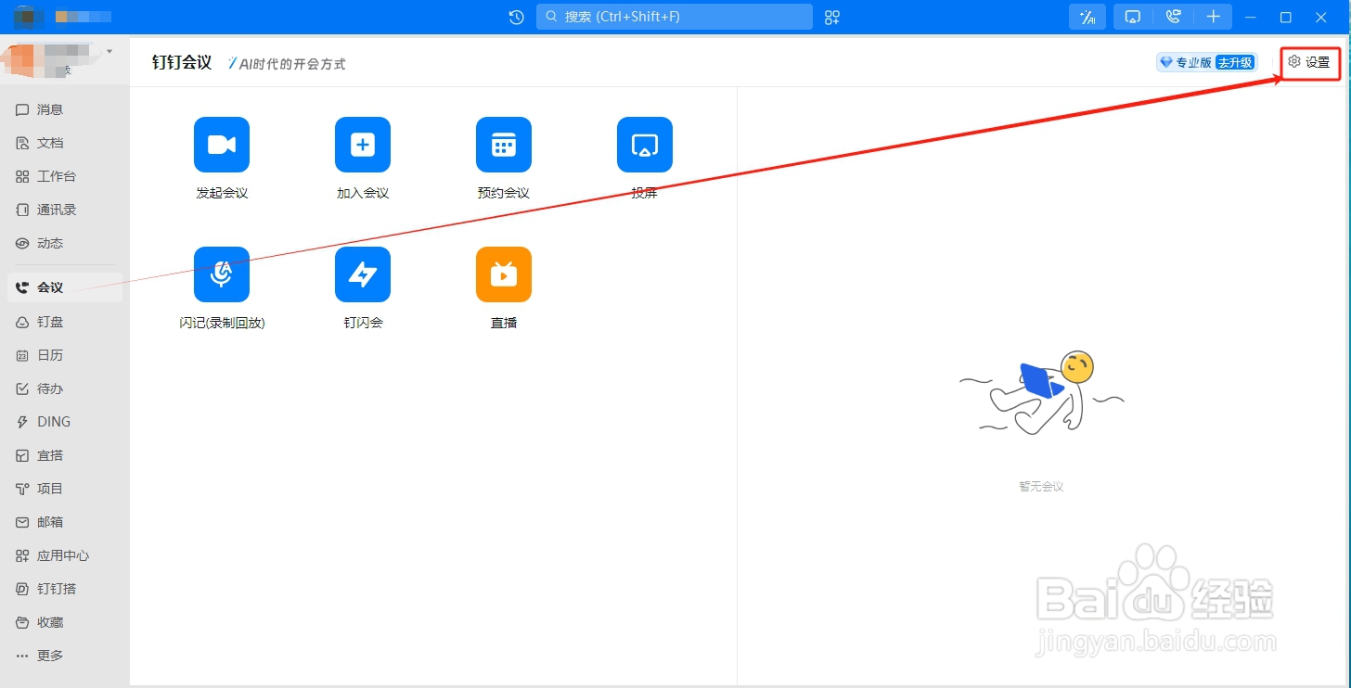The image size is (1351, 688).
Task: Open 设置 settings in meeting header
Action: [1309, 62]
